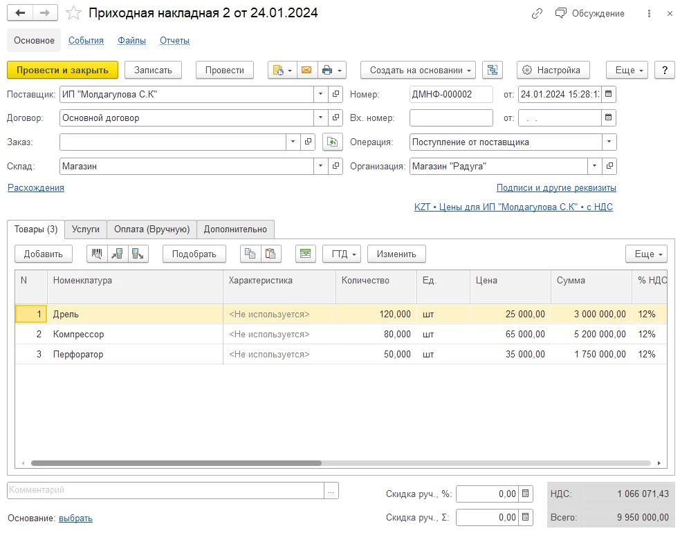This screenshot has height=533, width=680.
Task: Open calendar for the document date field
Action: 609,94
